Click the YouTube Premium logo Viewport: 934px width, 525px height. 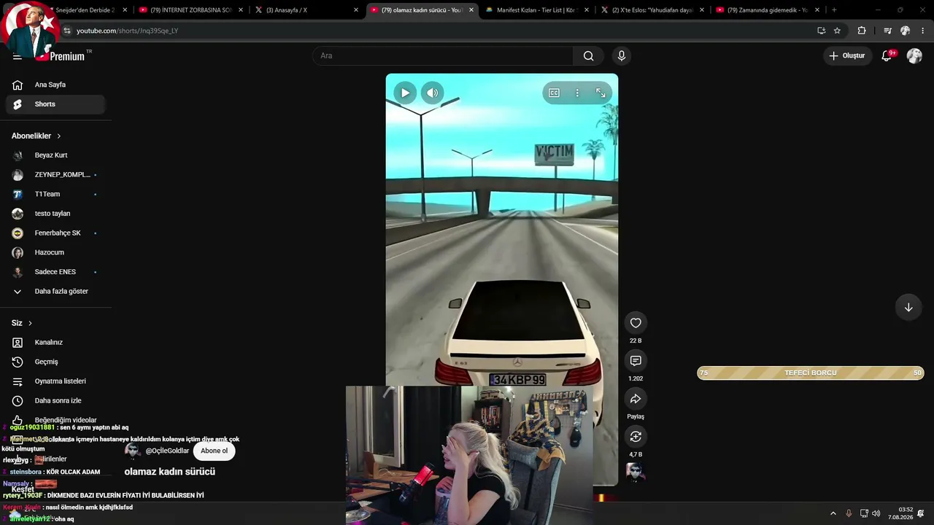(x=63, y=56)
